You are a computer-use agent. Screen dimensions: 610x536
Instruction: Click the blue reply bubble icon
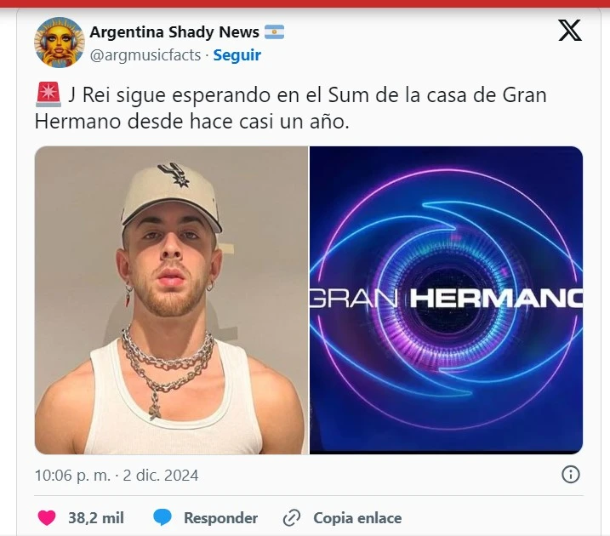click(x=162, y=518)
